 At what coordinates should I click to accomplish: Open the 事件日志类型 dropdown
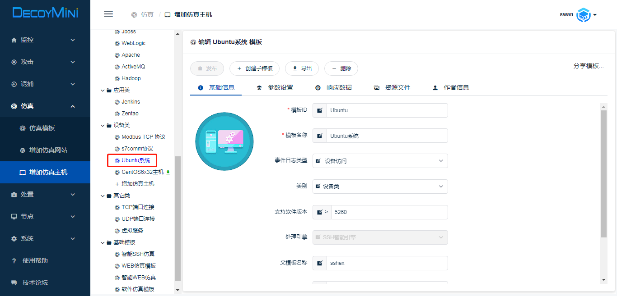click(380, 161)
